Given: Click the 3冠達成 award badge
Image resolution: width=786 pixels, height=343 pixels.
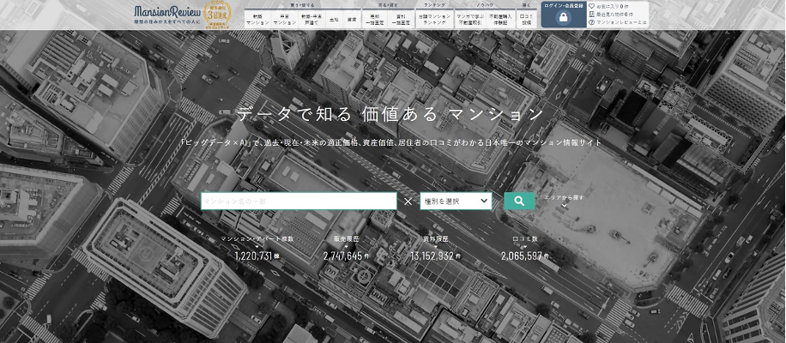Looking at the screenshot, I should pyautogui.click(x=214, y=15).
